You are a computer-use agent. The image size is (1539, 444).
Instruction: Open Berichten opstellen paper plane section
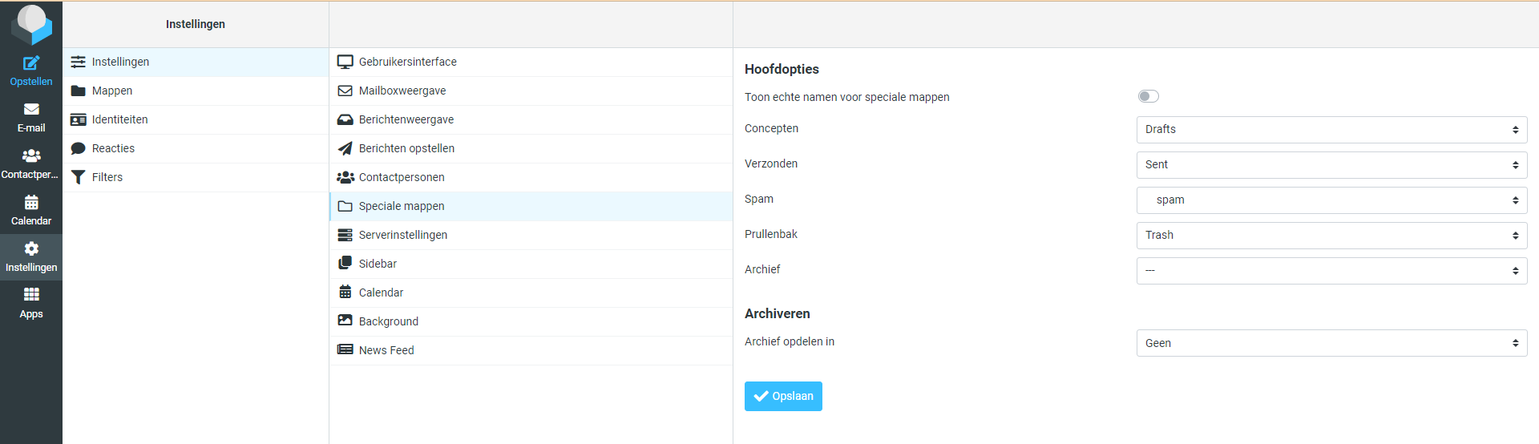point(406,148)
